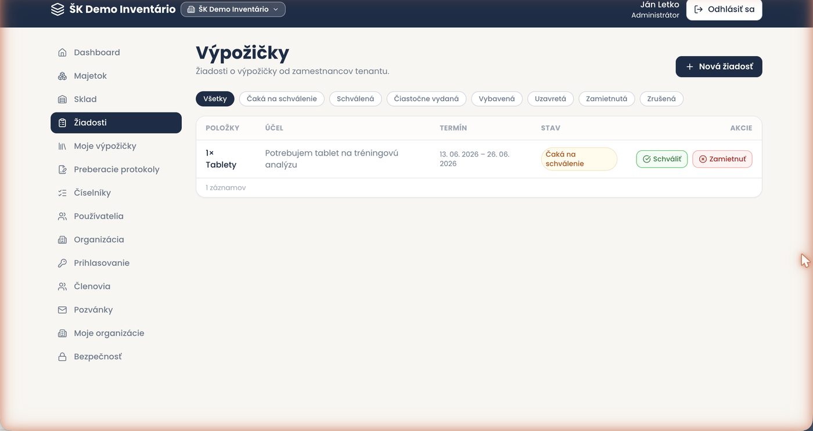Click the POLOŽKY column header

coord(222,128)
